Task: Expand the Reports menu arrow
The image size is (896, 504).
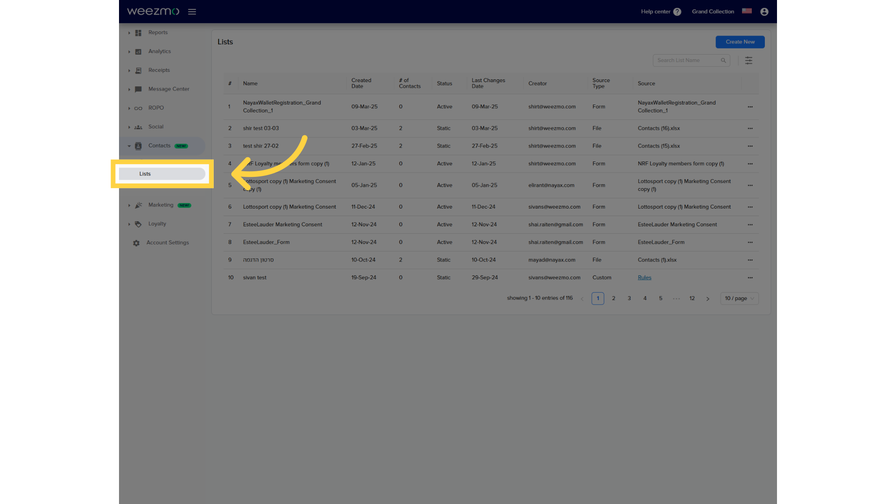Action: (129, 33)
